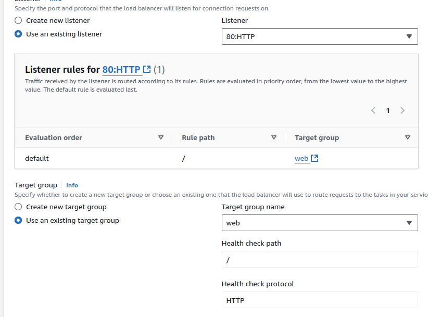Open external link icon beside 80:HTTP heading
Viewport: 428px width, 317px height.
(147, 69)
